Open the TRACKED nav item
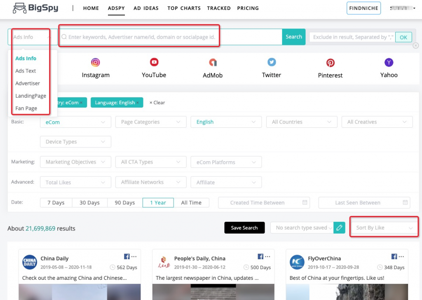Image resolution: width=422 pixels, height=300 pixels. [219, 8]
